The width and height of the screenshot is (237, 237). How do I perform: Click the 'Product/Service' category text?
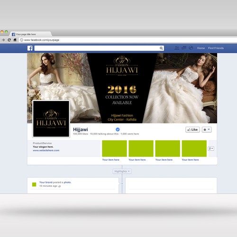pyautogui.click(x=42, y=143)
